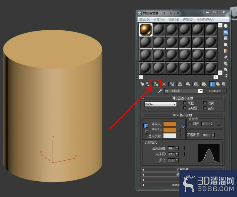This screenshot has height=197, width=237.
Task: Toggle ambient-diffuse map lock icon
Action: [183, 126]
